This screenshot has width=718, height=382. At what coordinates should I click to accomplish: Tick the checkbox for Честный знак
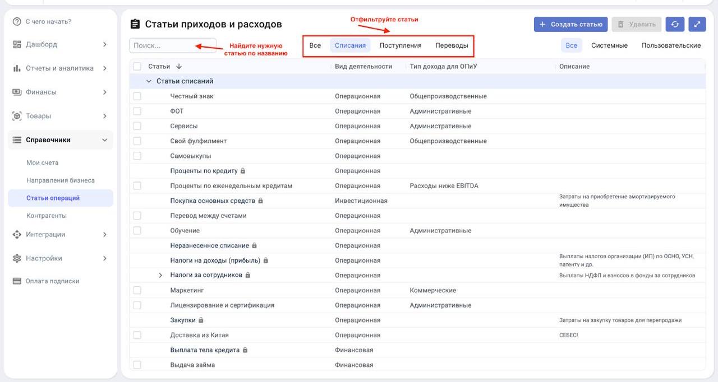tap(137, 96)
